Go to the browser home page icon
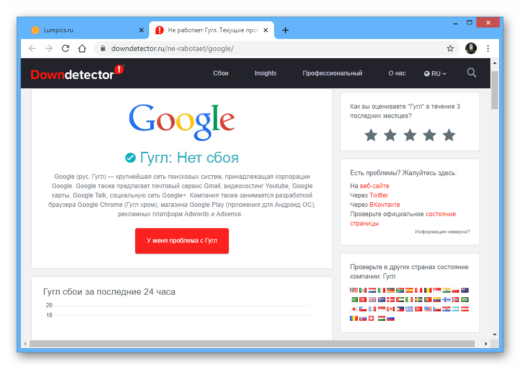This screenshot has height=369, width=520. 82,49
